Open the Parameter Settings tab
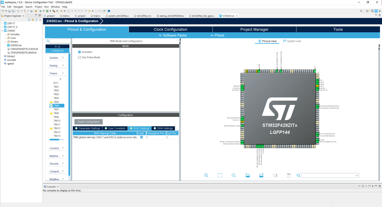 click(88, 128)
